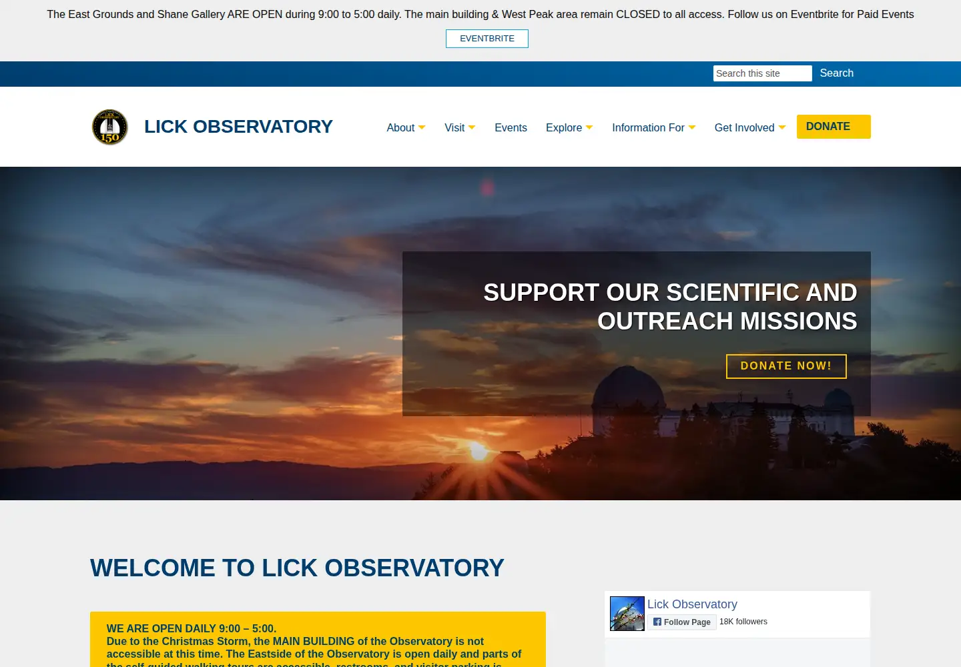Open the Visit menu item

coord(454,127)
